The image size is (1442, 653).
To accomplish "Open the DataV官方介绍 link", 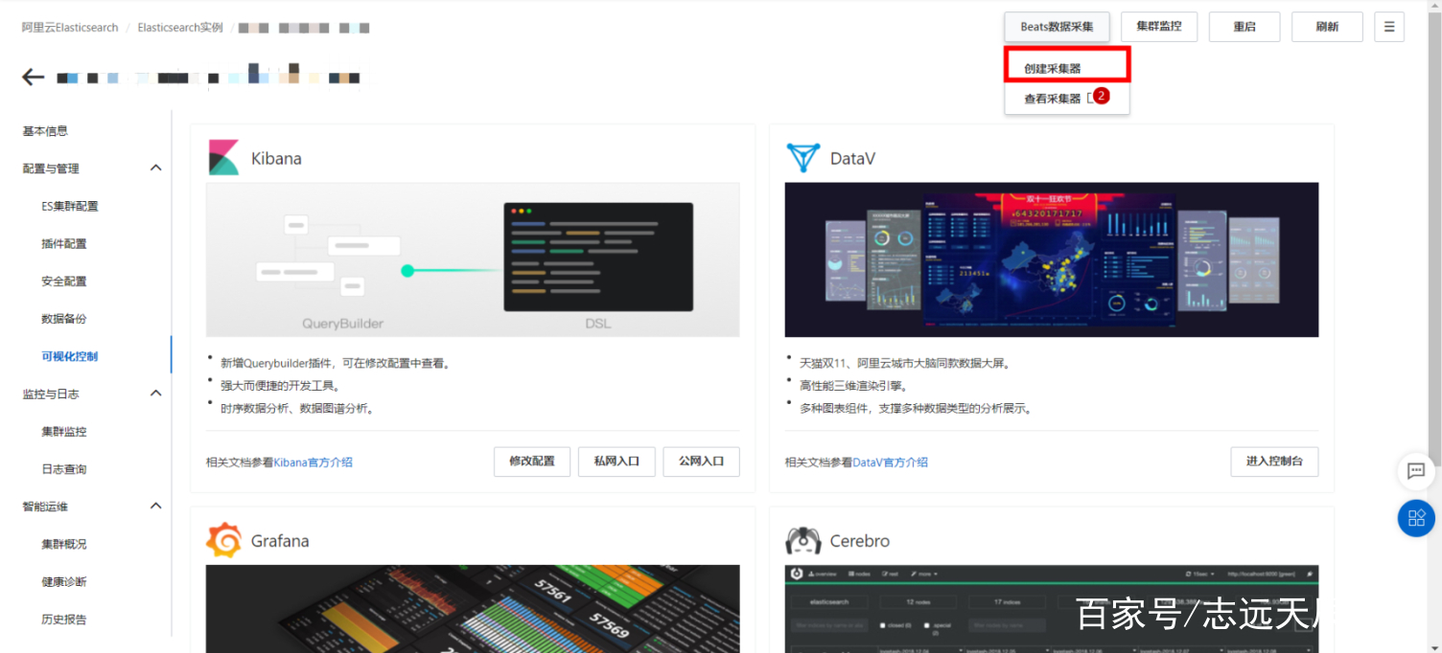I will tap(891, 462).
